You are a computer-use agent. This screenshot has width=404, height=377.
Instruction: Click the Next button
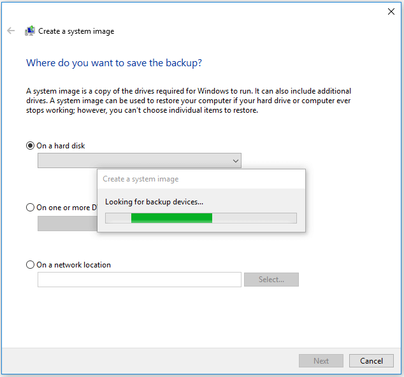click(x=321, y=360)
